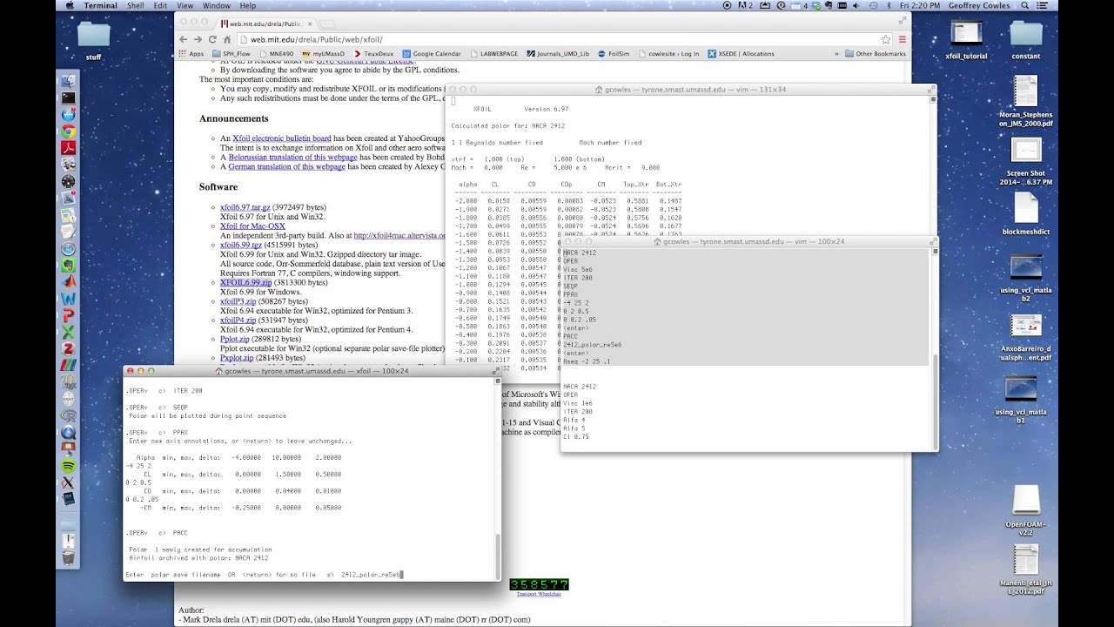Image resolution: width=1114 pixels, height=627 pixels.
Task: Download Pxplot.zip
Action: [x=237, y=358]
